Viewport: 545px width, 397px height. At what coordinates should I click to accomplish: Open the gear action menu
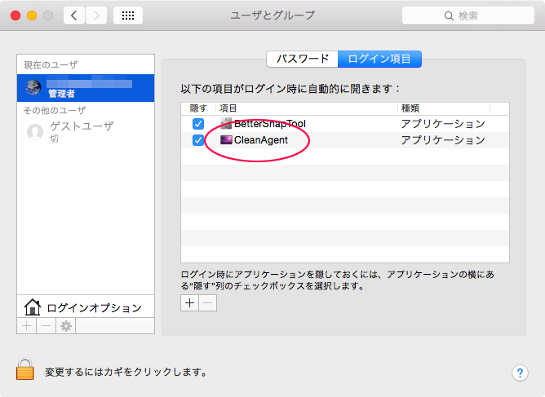(66, 326)
